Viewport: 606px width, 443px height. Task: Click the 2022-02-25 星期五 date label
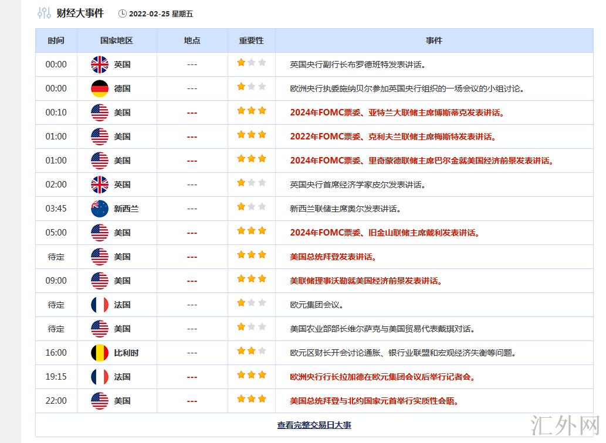[161, 13]
